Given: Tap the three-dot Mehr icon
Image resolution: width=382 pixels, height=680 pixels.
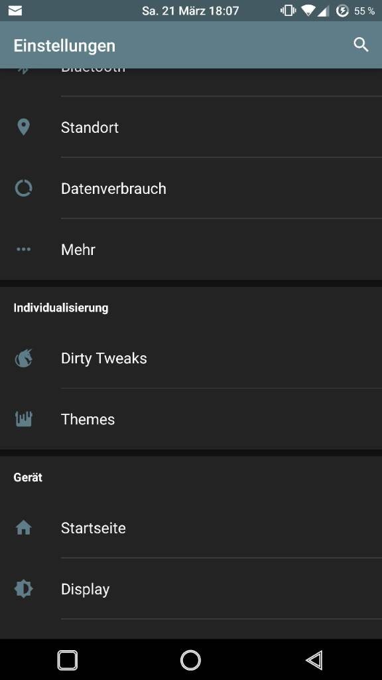Looking at the screenshot, I should point(23,250).
